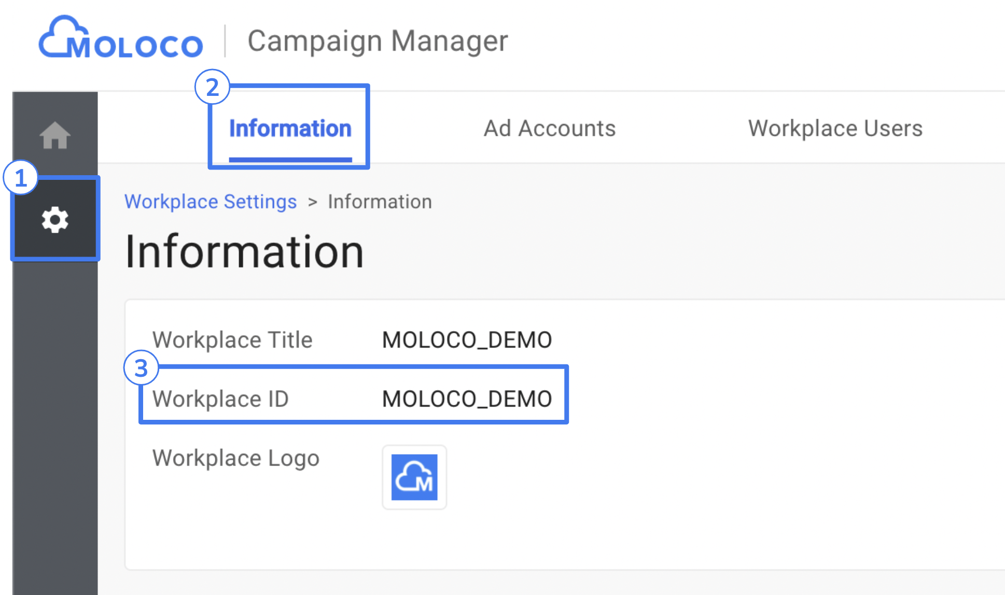The height and width of the screenshot is (595, 1005).
Task: Click the Information breadcrumb entry
Action: (380, 202)
